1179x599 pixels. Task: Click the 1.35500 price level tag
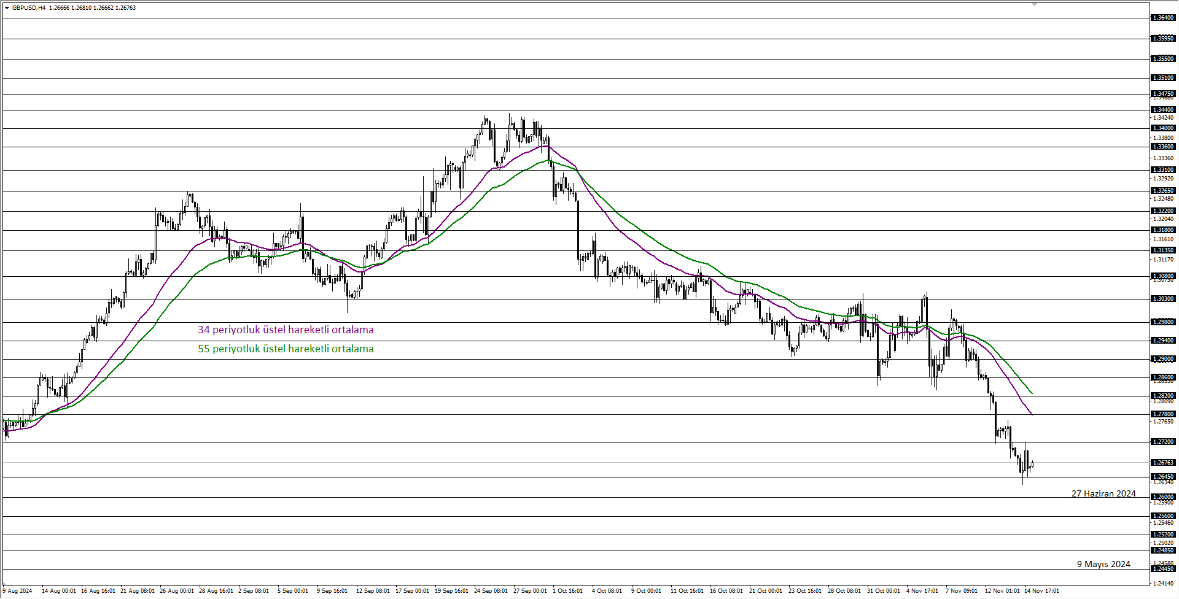[x=1163, y=59]
